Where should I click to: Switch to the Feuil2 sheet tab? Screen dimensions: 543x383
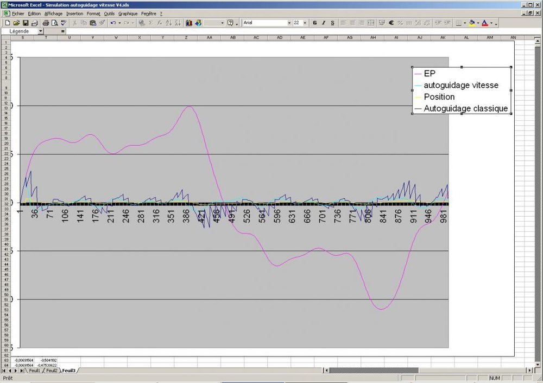click(52, 371)
